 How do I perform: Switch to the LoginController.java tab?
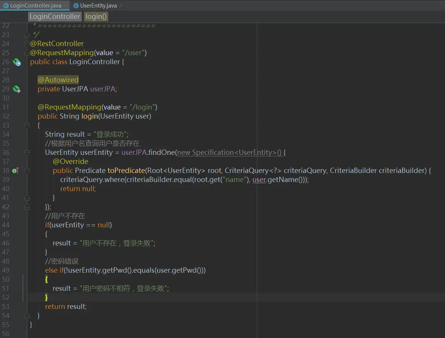pos(35,5)
